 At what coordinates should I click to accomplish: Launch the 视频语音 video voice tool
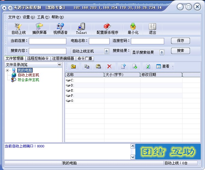tap(60, 29)
